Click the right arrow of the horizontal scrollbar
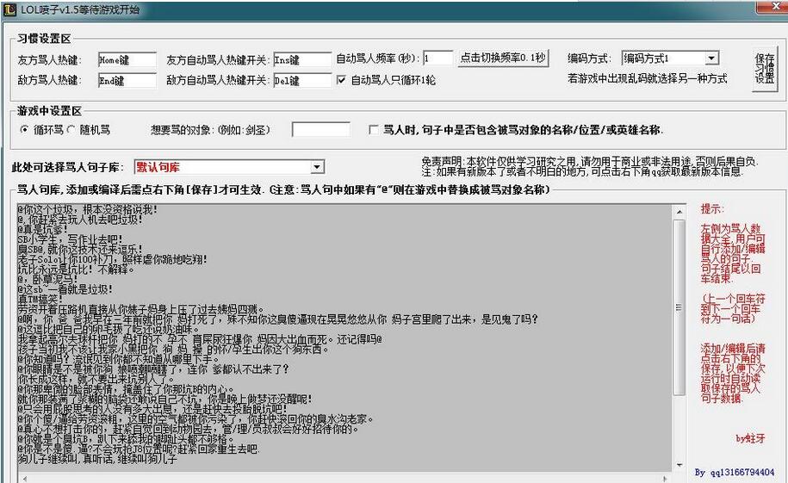 tap(666, 479)
